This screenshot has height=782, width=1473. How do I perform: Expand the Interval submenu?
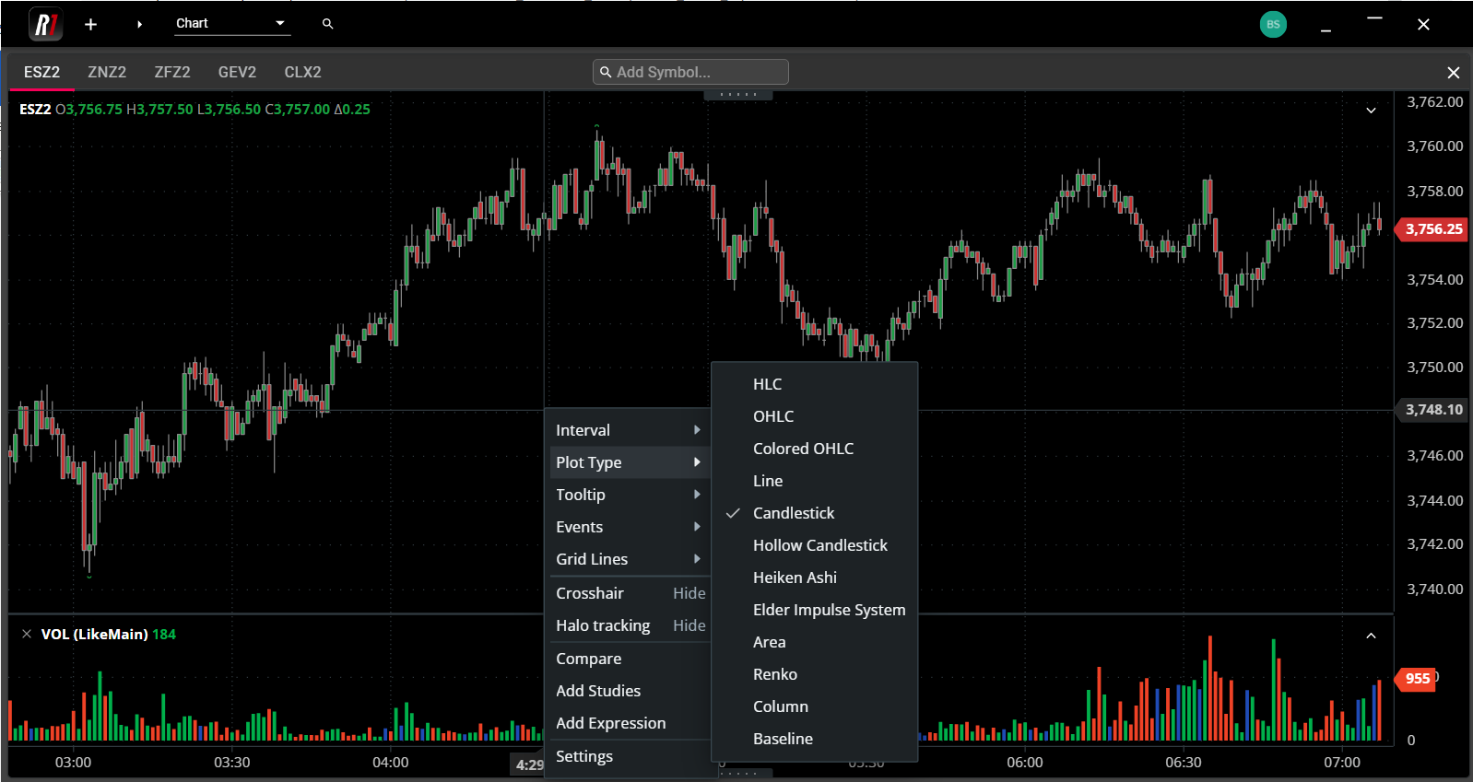click(630, 430)
